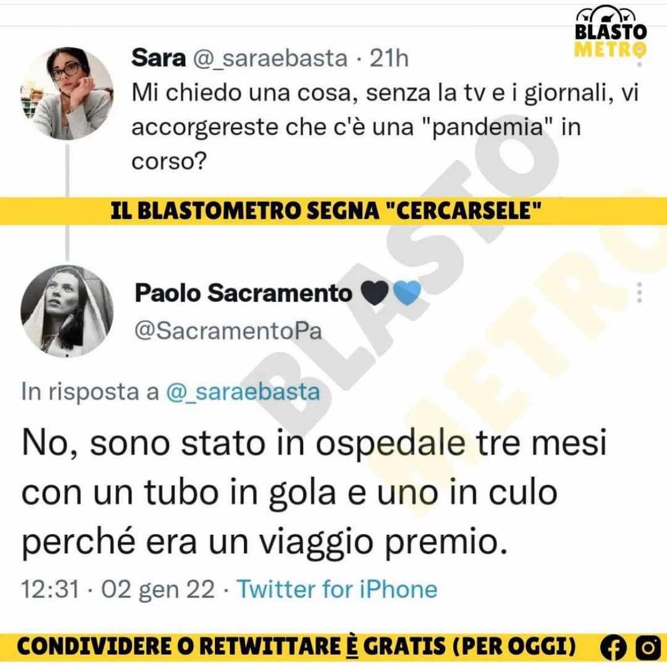This screenshot has height=670, width=667.
Task: Click the 12:31 · 02 gen 22 timestamp
Action: 118,590
